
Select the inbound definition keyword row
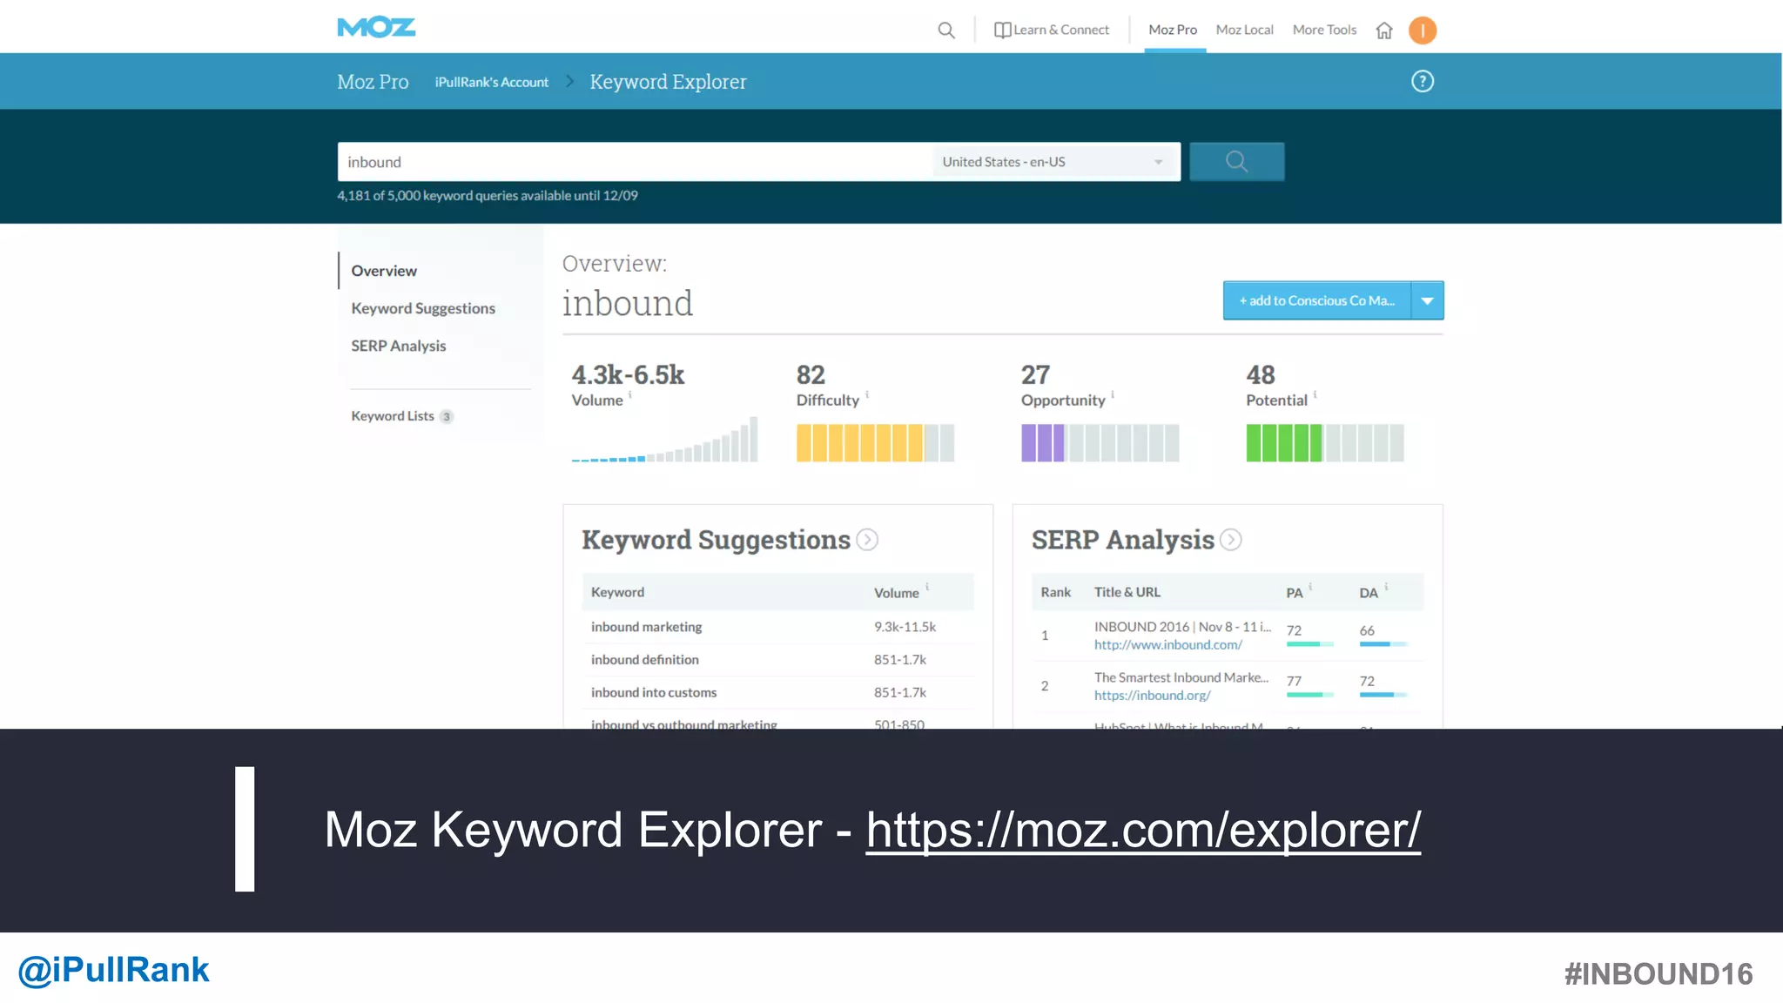(778, 660)
